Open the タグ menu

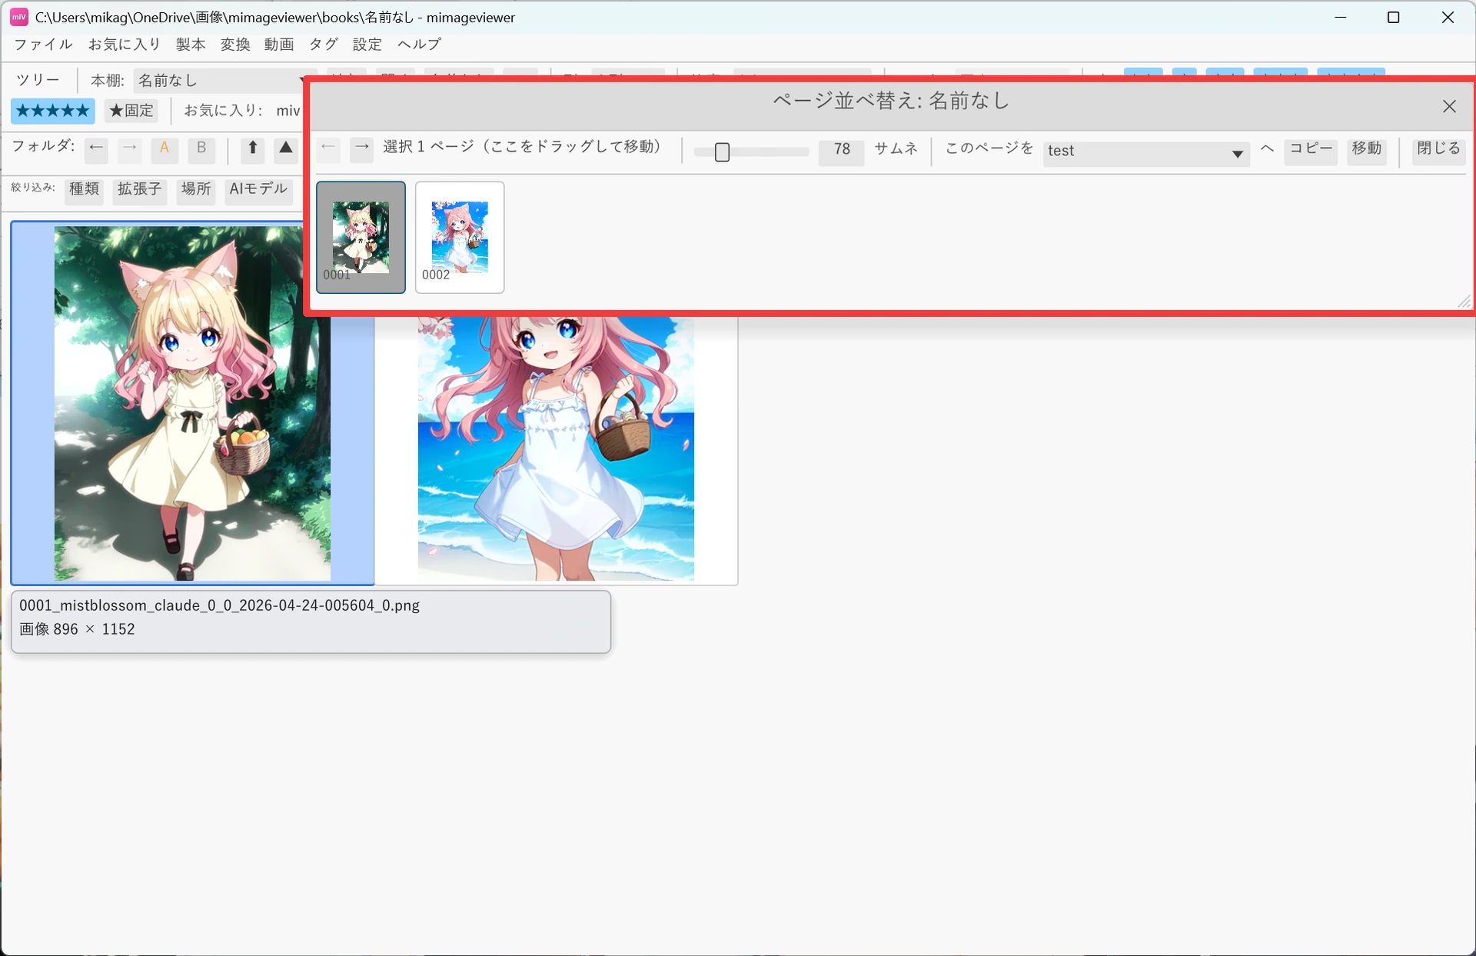click(x=323, y=45)
